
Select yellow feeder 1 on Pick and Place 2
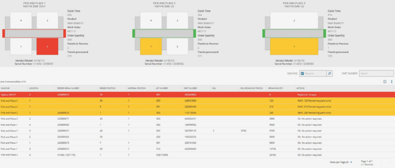tap(151, 47)
